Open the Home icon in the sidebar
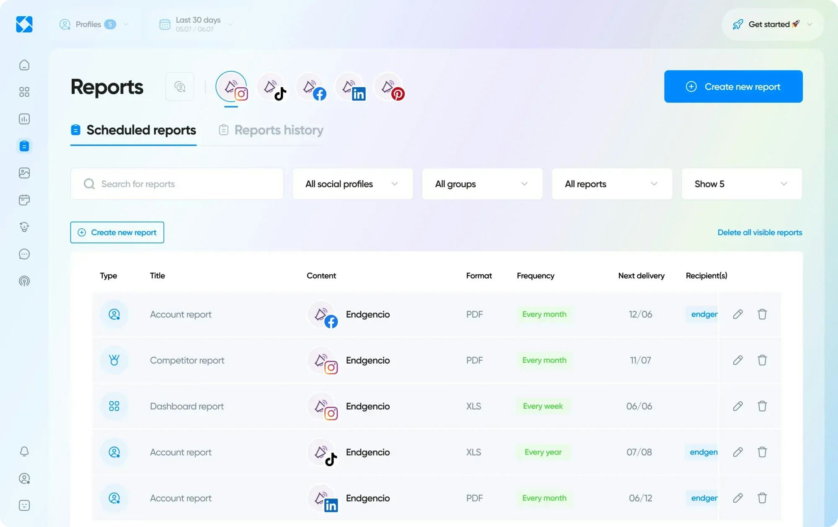Image resolution: width=838 pixels, height=527 pixels. (x=24, y=65)
